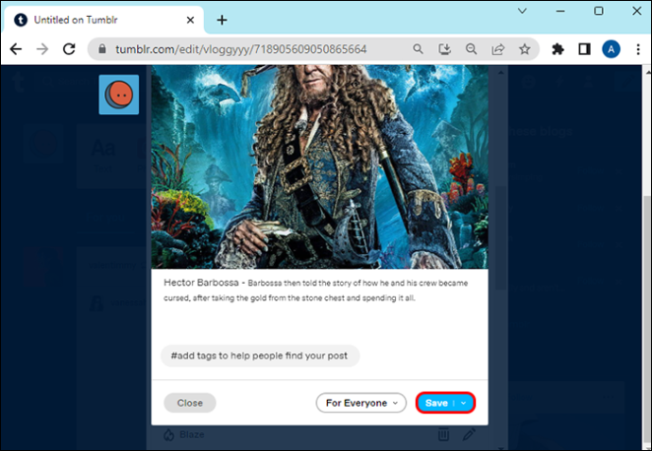
Task: Click the pencil edit icon below post
Action: (x=469, y=434)
